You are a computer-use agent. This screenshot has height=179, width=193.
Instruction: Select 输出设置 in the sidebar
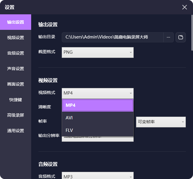16,22
